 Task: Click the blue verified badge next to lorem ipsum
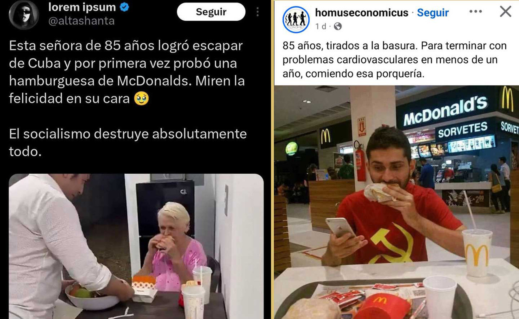tap(124, 7)
